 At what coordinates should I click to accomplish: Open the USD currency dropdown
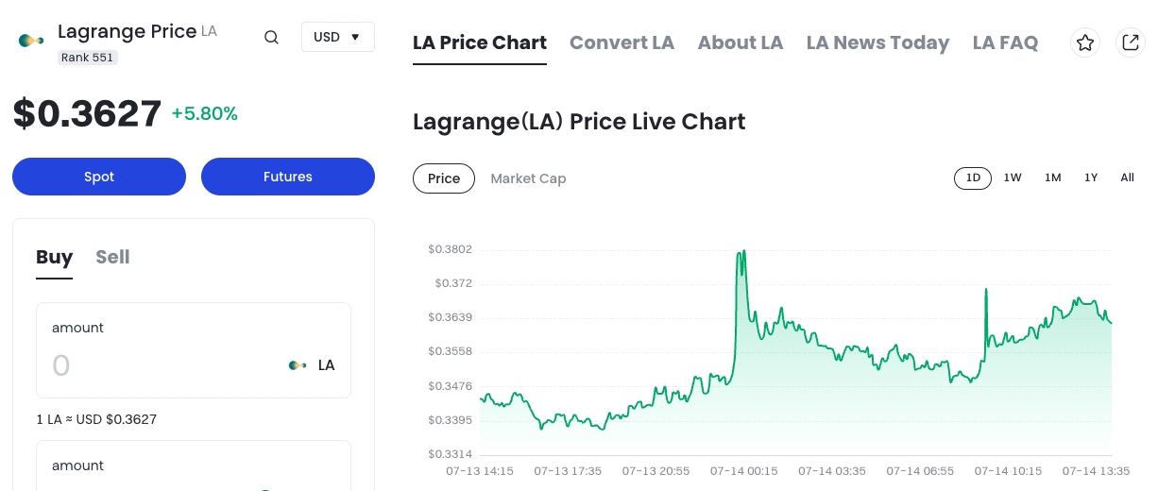[337, 37]
